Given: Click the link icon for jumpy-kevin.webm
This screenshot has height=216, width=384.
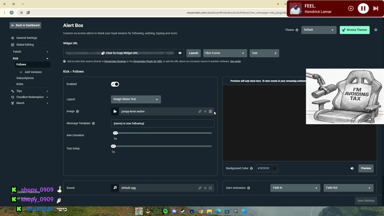Looking at the screenshot, I should pyautogui.click(x=200, y=112).
